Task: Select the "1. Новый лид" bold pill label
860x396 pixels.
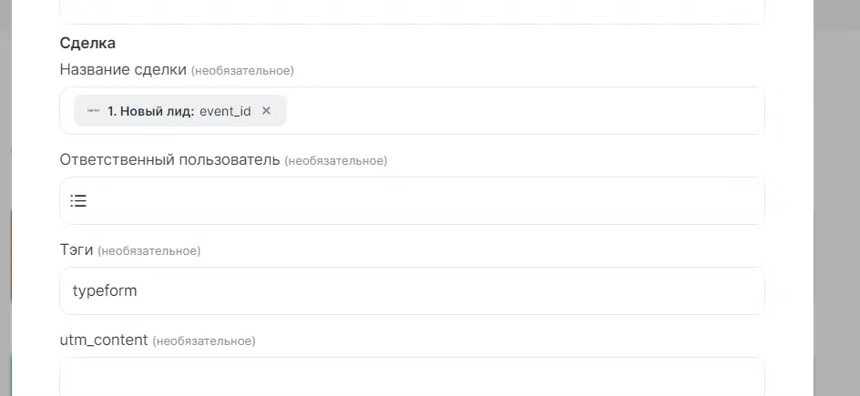Action: pyautogui.click(x=150, y=111)
